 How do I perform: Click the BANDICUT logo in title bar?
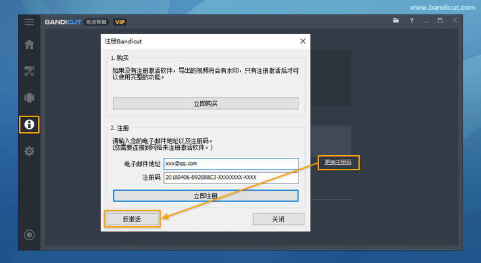coord(63,22)
